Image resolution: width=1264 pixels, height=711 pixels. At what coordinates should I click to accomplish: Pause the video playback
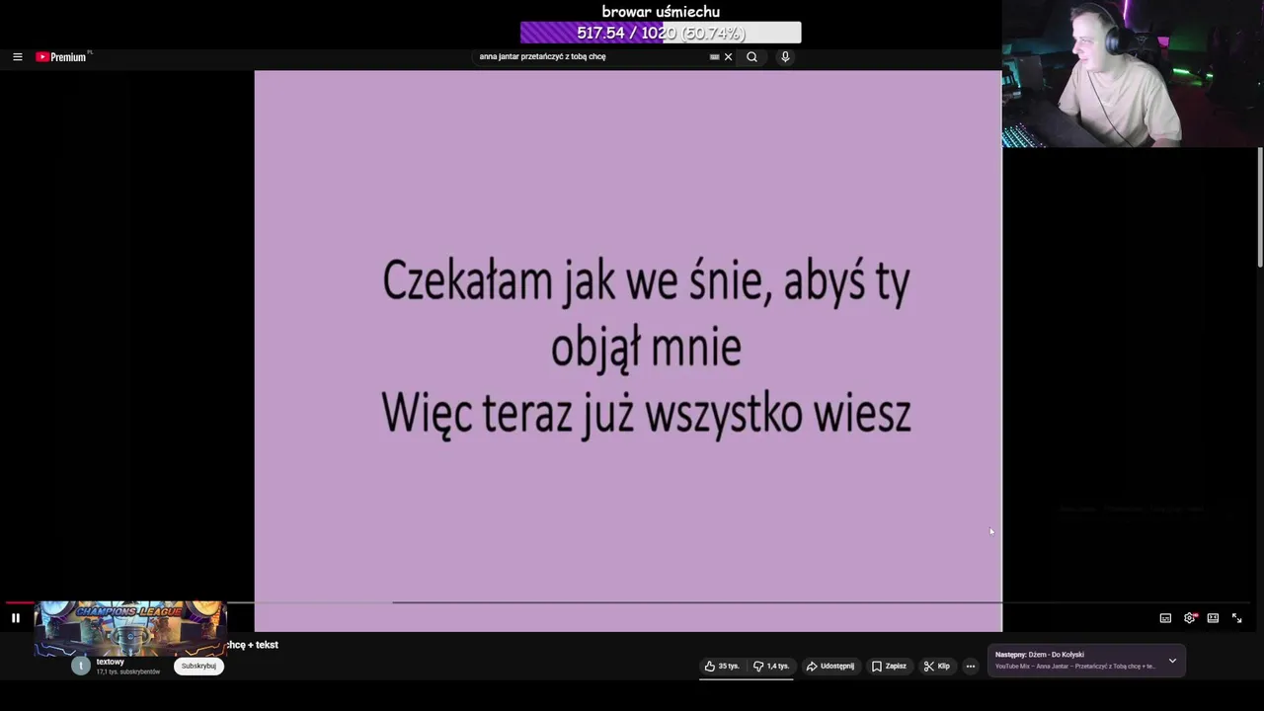coord(16,618)
